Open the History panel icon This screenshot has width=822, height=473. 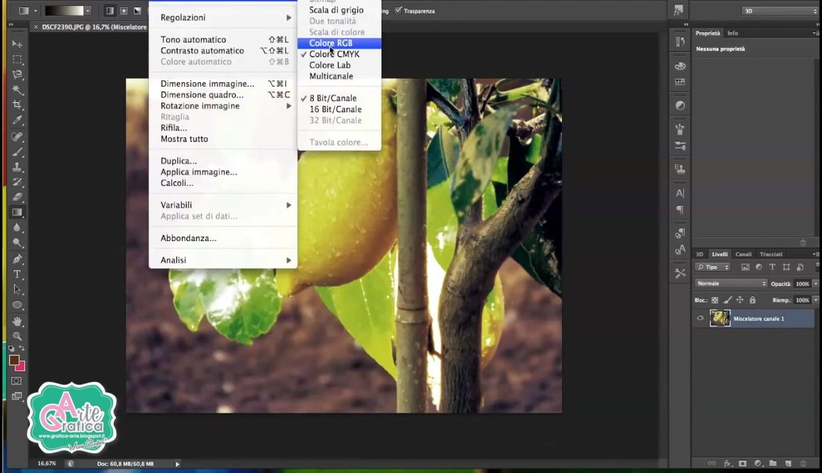(680, 42)
